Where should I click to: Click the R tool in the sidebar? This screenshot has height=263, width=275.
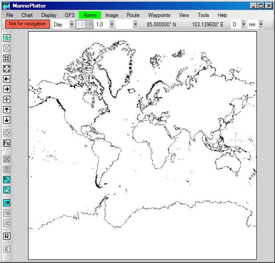(6, 236)
